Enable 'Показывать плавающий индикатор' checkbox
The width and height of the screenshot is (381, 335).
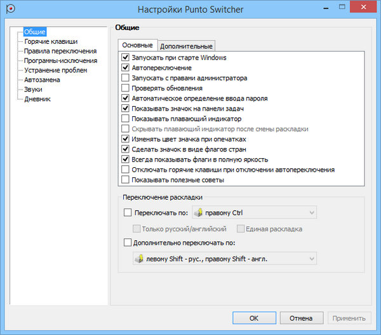click(125, 119)
